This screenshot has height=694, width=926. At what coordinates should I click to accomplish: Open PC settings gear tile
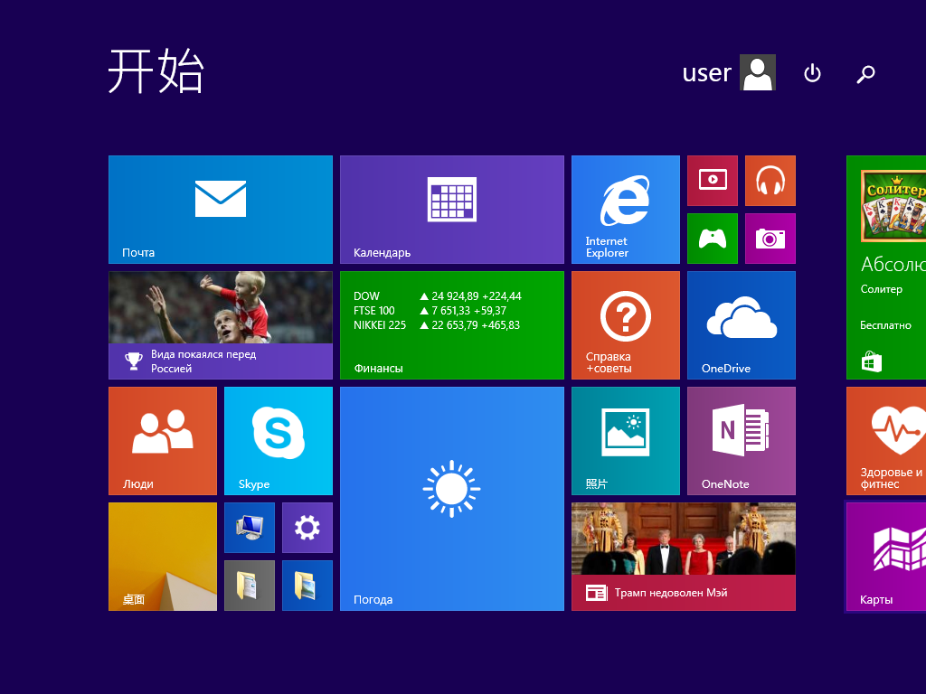coord(307,527)
